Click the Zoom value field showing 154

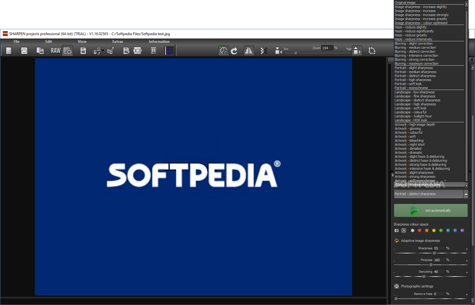point(327,48)
